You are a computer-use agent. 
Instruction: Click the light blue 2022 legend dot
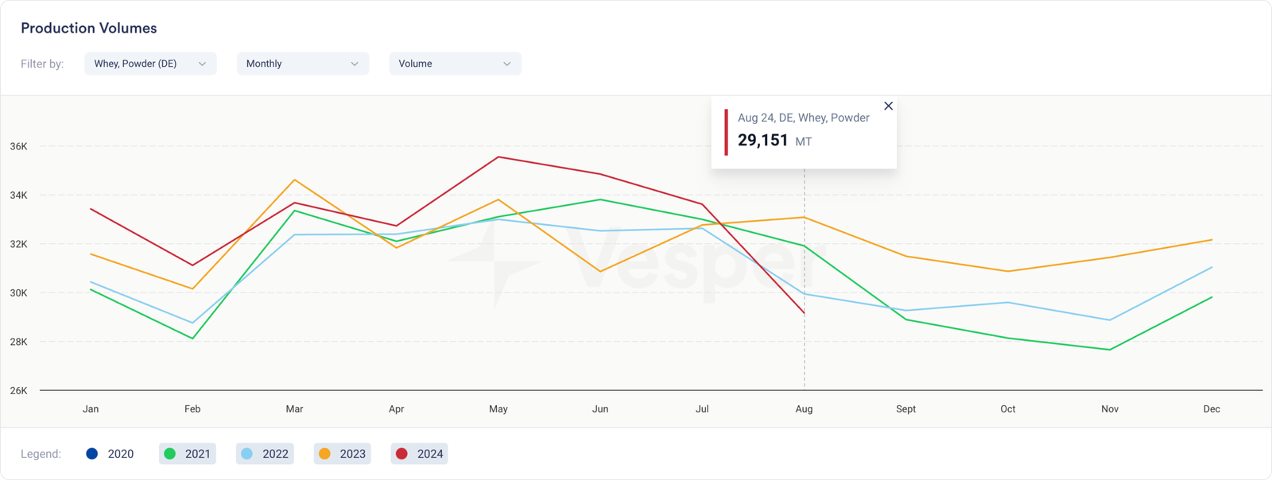tap(246, 454)
